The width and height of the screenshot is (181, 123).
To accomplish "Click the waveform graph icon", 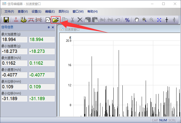I will point(48,20).
